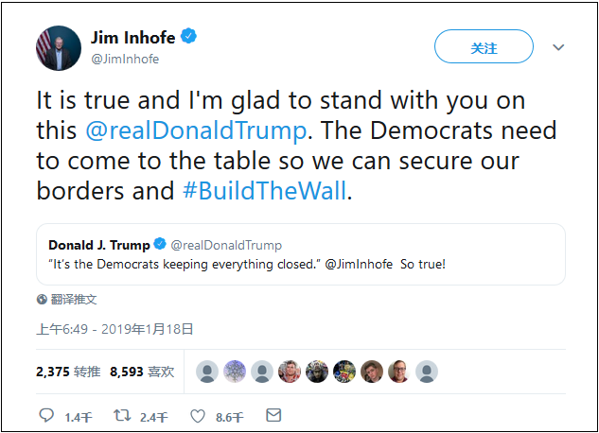Retweet this tweet using the retweet icon
Screen dimensions: 599x433
click(x=122, y=415)
